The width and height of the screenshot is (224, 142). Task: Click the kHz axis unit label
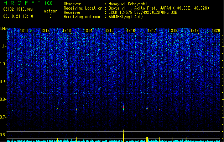[3, 29]
